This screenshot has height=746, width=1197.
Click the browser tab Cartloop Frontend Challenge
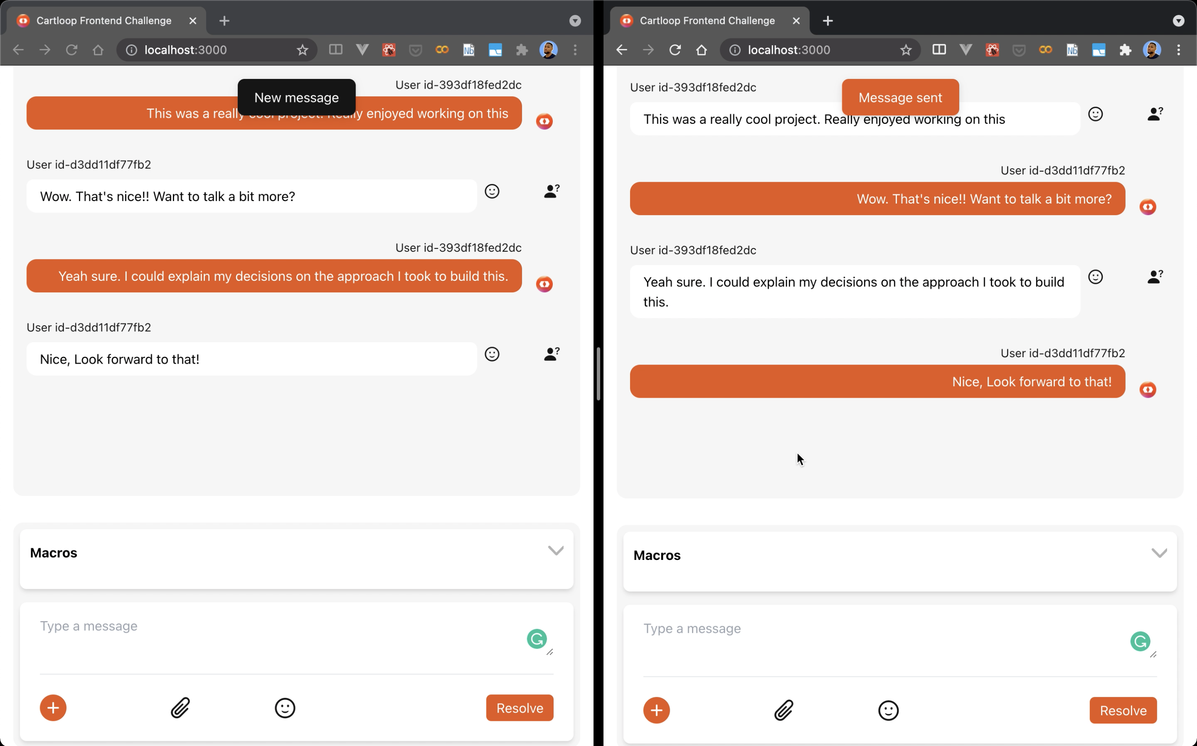click(103, 20)
